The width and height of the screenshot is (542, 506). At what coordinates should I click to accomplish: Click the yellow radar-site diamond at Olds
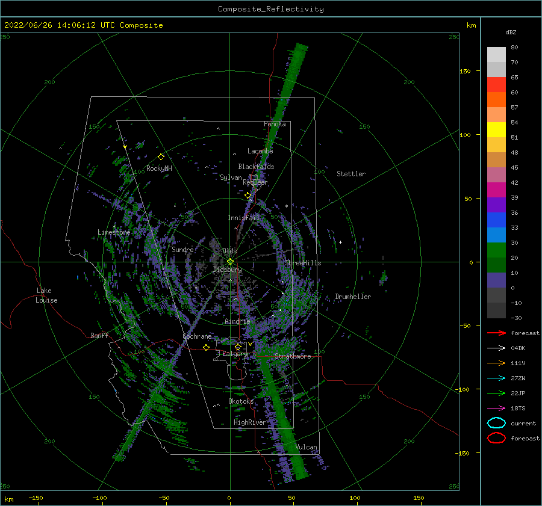[x=230, y=262]
